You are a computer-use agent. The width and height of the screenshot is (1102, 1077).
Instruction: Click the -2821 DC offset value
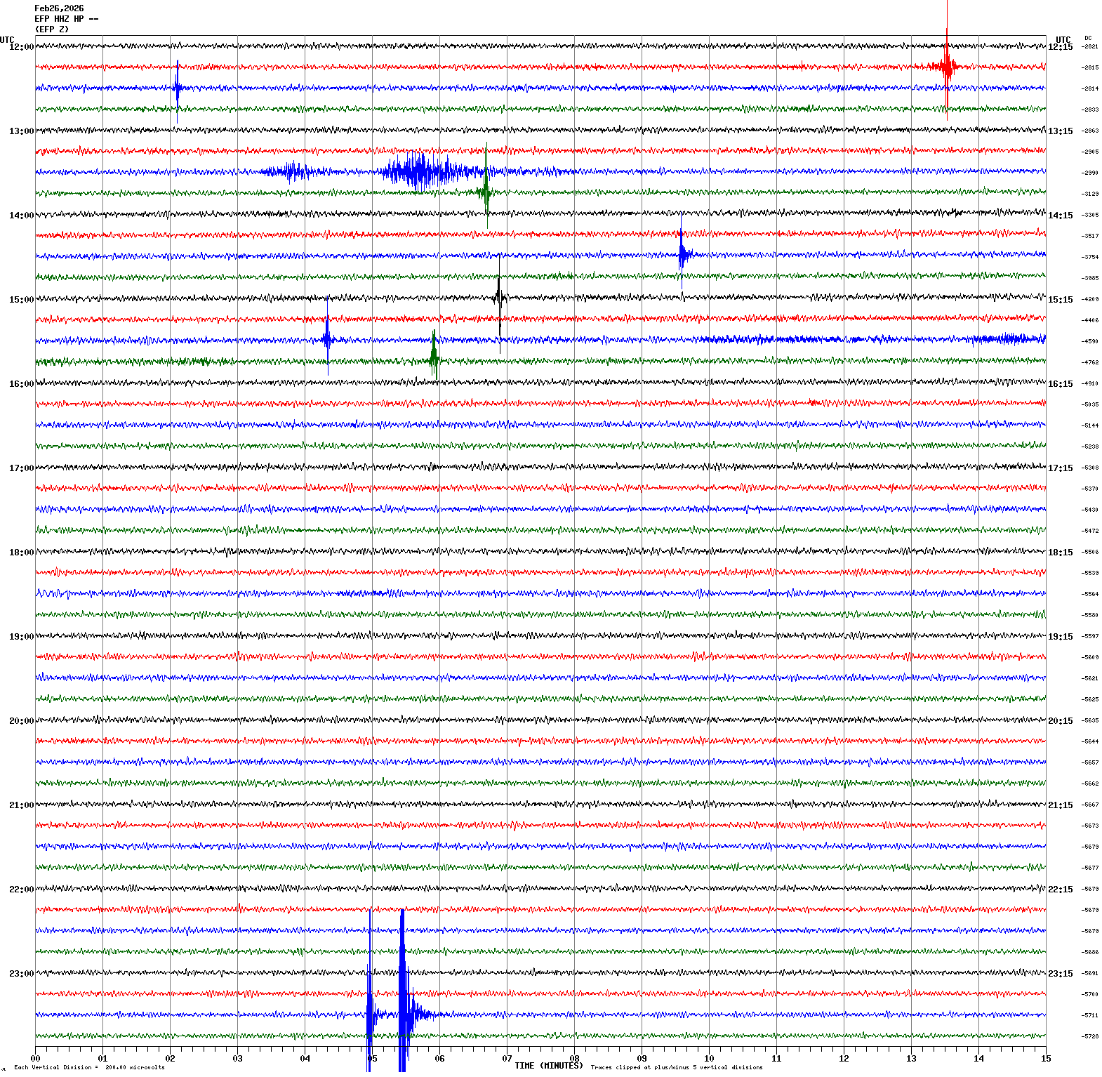tap(1090, 46)
